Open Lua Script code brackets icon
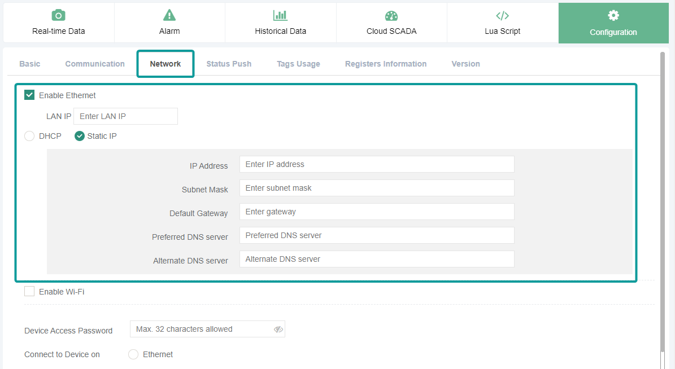 [502, 16]
